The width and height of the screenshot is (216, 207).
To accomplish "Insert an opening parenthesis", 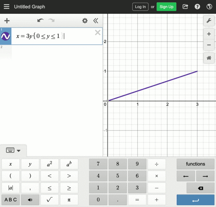I will pos(10,176).
